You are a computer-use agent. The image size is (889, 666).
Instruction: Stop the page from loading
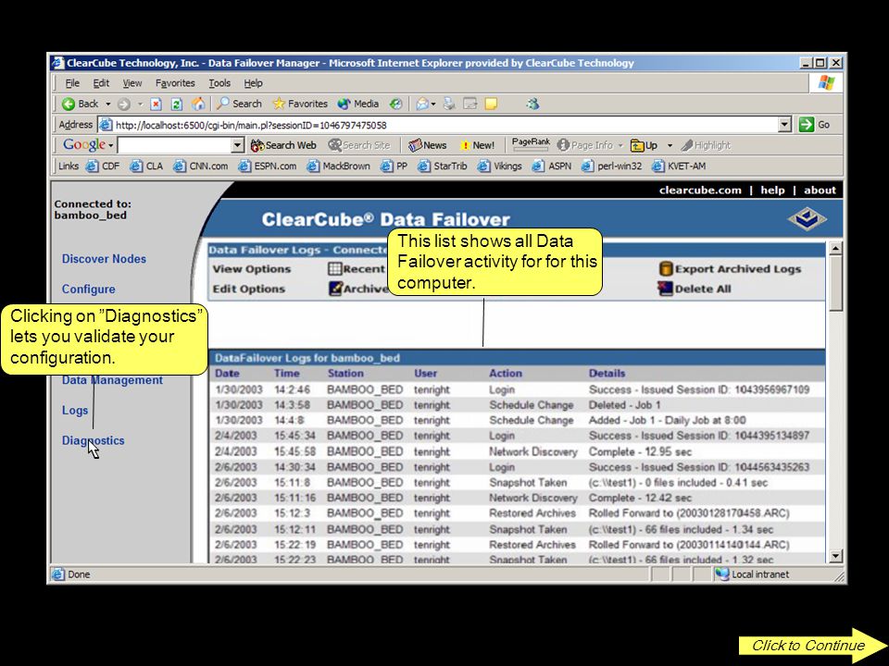156,104
